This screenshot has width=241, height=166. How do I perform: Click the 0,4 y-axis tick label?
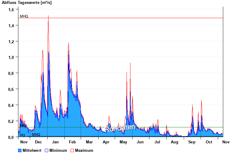[x=11, y=105]
